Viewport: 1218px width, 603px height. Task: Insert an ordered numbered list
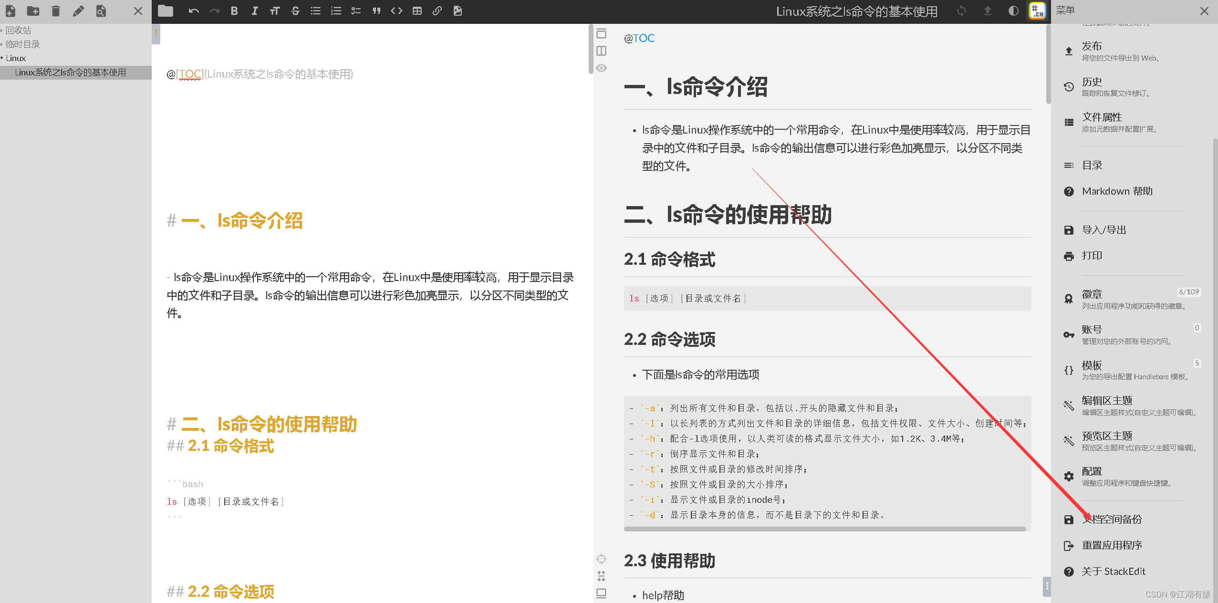336,11
